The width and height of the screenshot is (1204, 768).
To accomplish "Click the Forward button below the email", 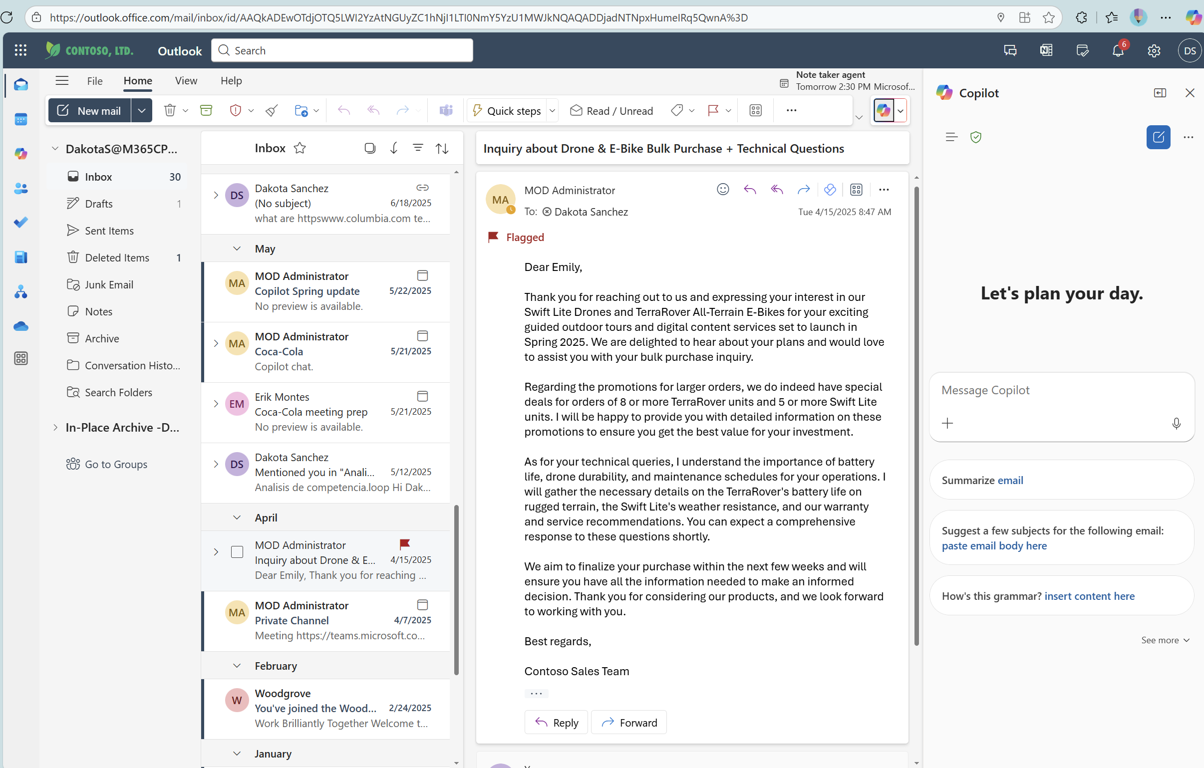I will (x=628, y=723).
